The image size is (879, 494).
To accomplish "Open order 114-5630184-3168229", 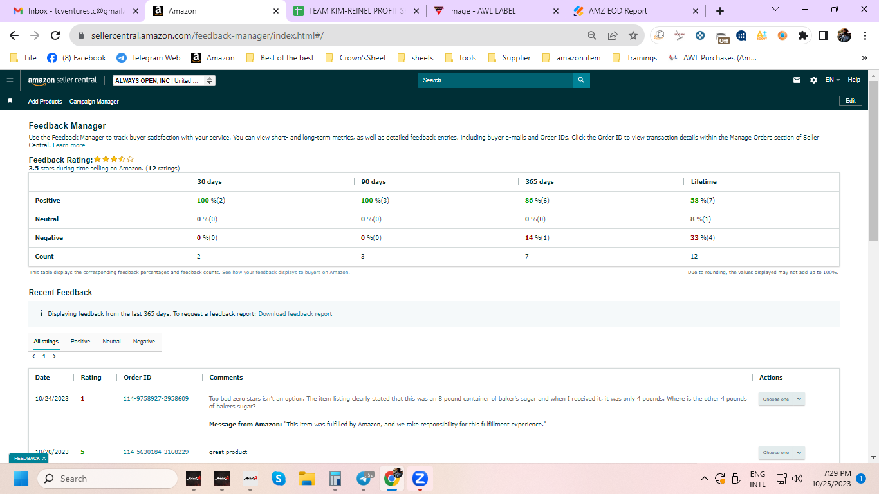I will click(x=156, y=452).
